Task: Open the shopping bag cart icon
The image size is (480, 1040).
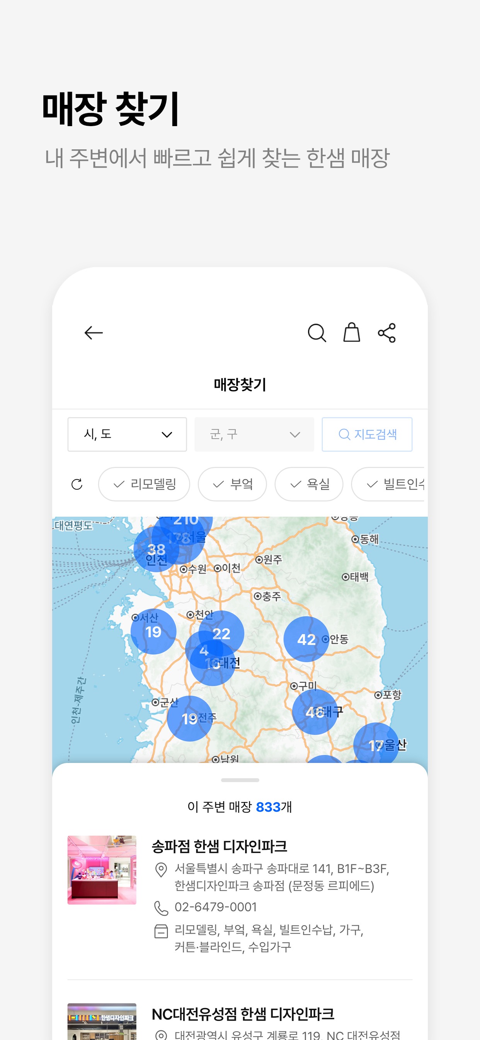Action: pos(351,332)
